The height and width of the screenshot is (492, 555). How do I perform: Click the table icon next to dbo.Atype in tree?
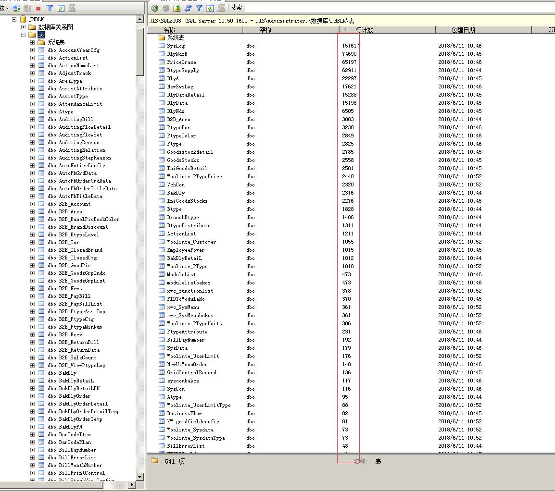point(41,111)
